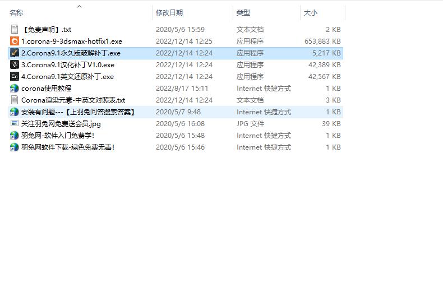Click the 653,883 KB size cell

(x=322, y=41)
